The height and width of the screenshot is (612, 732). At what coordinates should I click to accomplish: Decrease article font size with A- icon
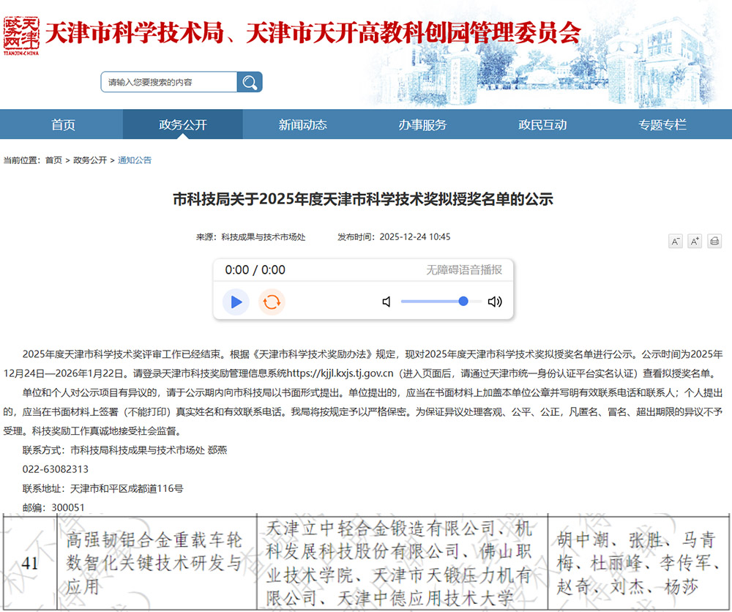point(676,240)
